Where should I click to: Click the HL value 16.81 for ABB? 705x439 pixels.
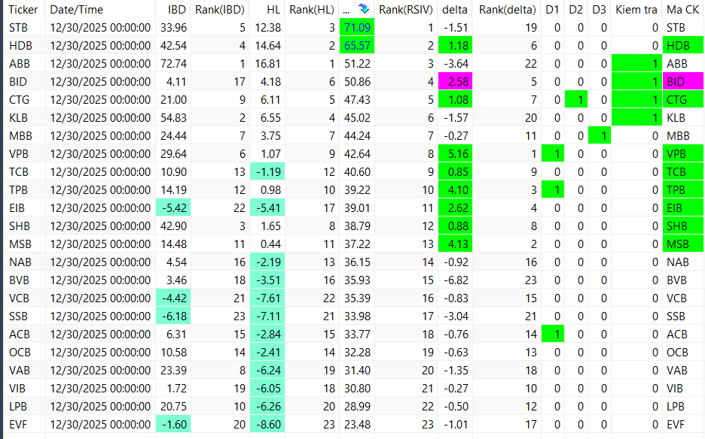pos(268,64)
